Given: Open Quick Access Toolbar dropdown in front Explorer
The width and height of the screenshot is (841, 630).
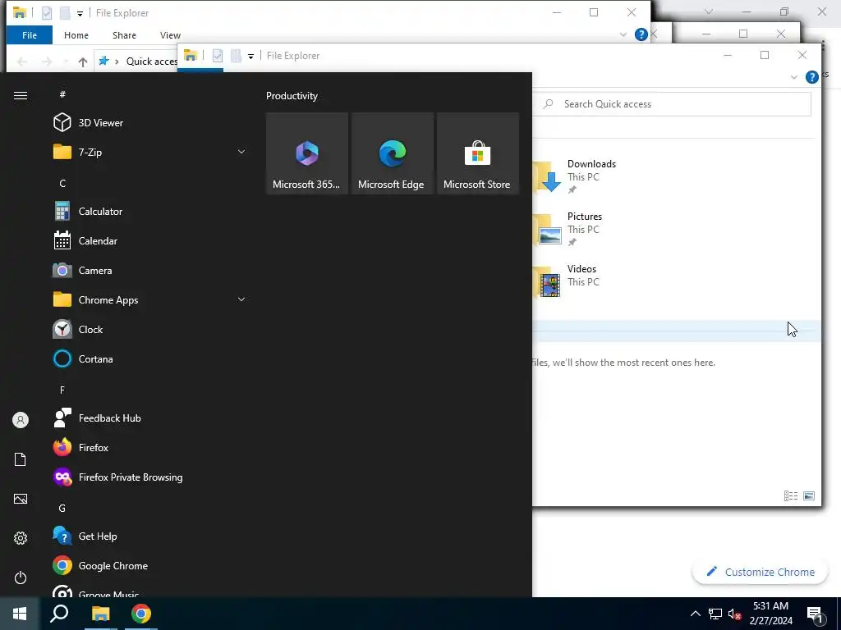Looking at the screenshot, I should (250, 57).
